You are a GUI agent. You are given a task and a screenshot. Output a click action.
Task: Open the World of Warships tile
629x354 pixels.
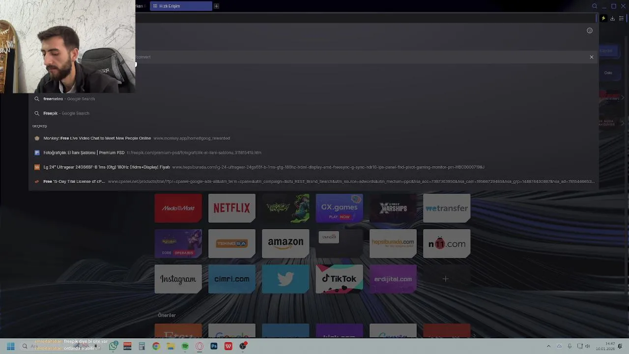[393, 208]
